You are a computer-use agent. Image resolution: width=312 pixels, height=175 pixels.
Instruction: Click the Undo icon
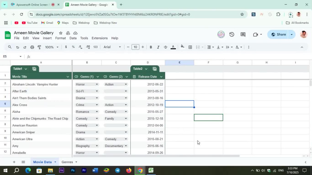pos(17,47)
